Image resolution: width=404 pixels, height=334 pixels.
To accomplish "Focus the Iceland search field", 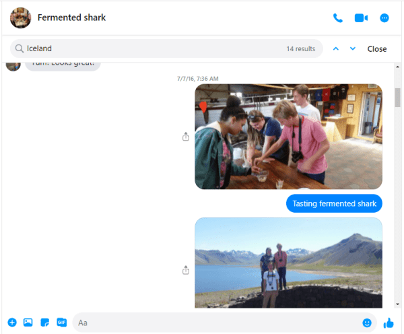I will coord(166,48).
